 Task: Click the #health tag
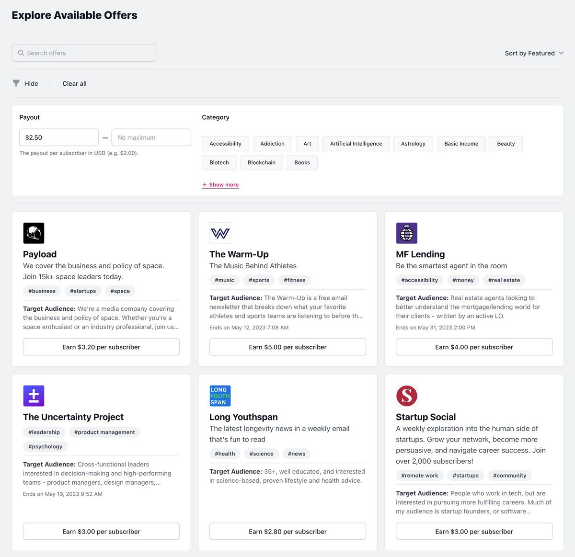pyautogui.click(x=225, y=454)
